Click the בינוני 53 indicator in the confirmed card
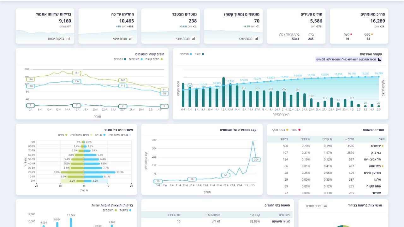The height and width of the screenshot is (227, 404). pyautogui.click(x=369, y=37)
